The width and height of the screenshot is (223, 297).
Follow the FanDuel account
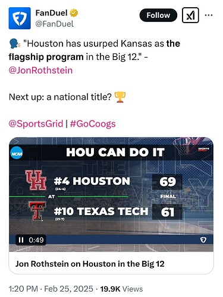158,15
